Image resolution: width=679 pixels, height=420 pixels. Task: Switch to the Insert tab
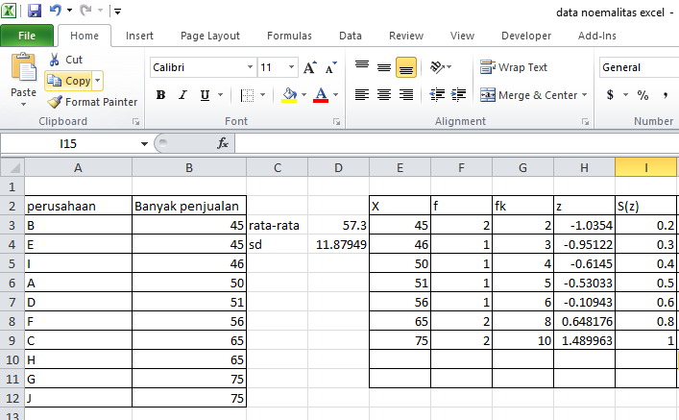(139, 36)
